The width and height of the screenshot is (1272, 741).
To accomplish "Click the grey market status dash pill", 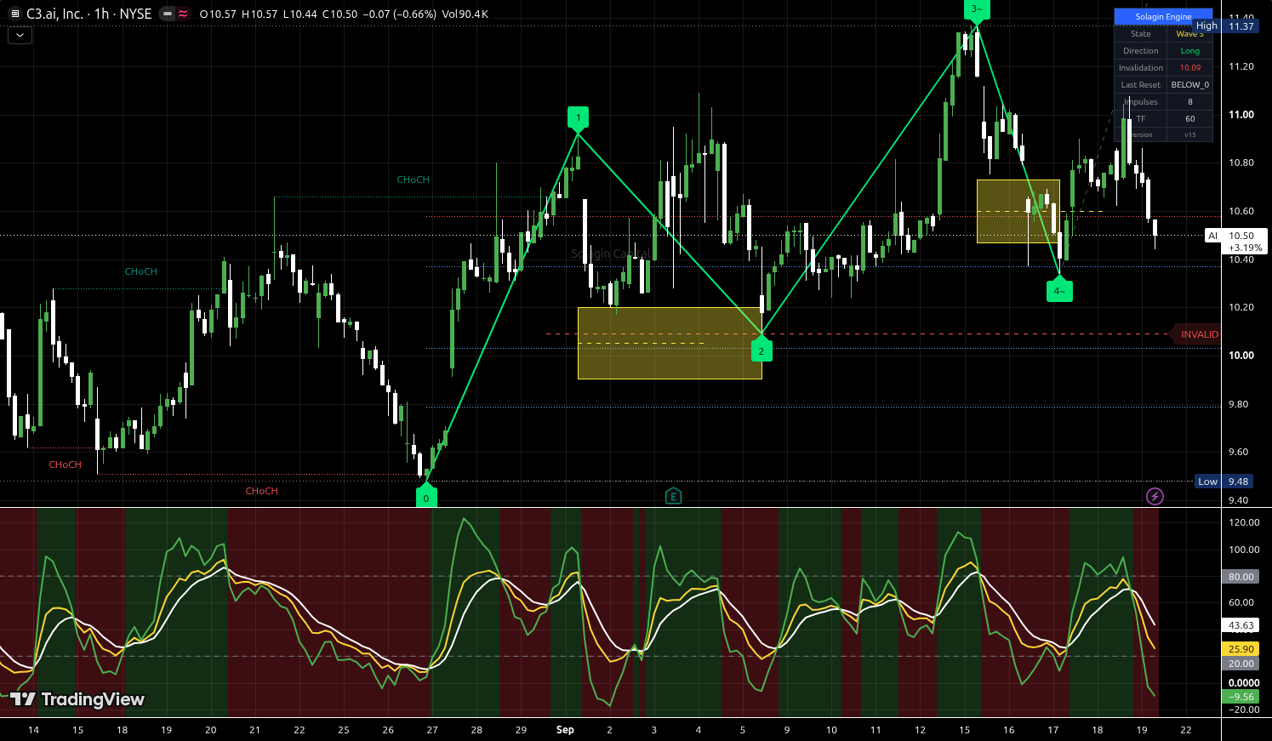I will click(x=167, y=14).
